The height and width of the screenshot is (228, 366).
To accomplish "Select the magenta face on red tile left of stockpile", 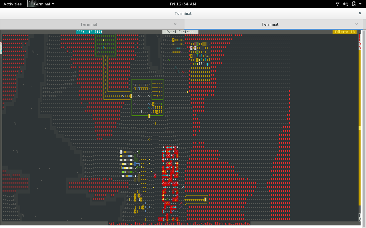I will pos(155,176).
